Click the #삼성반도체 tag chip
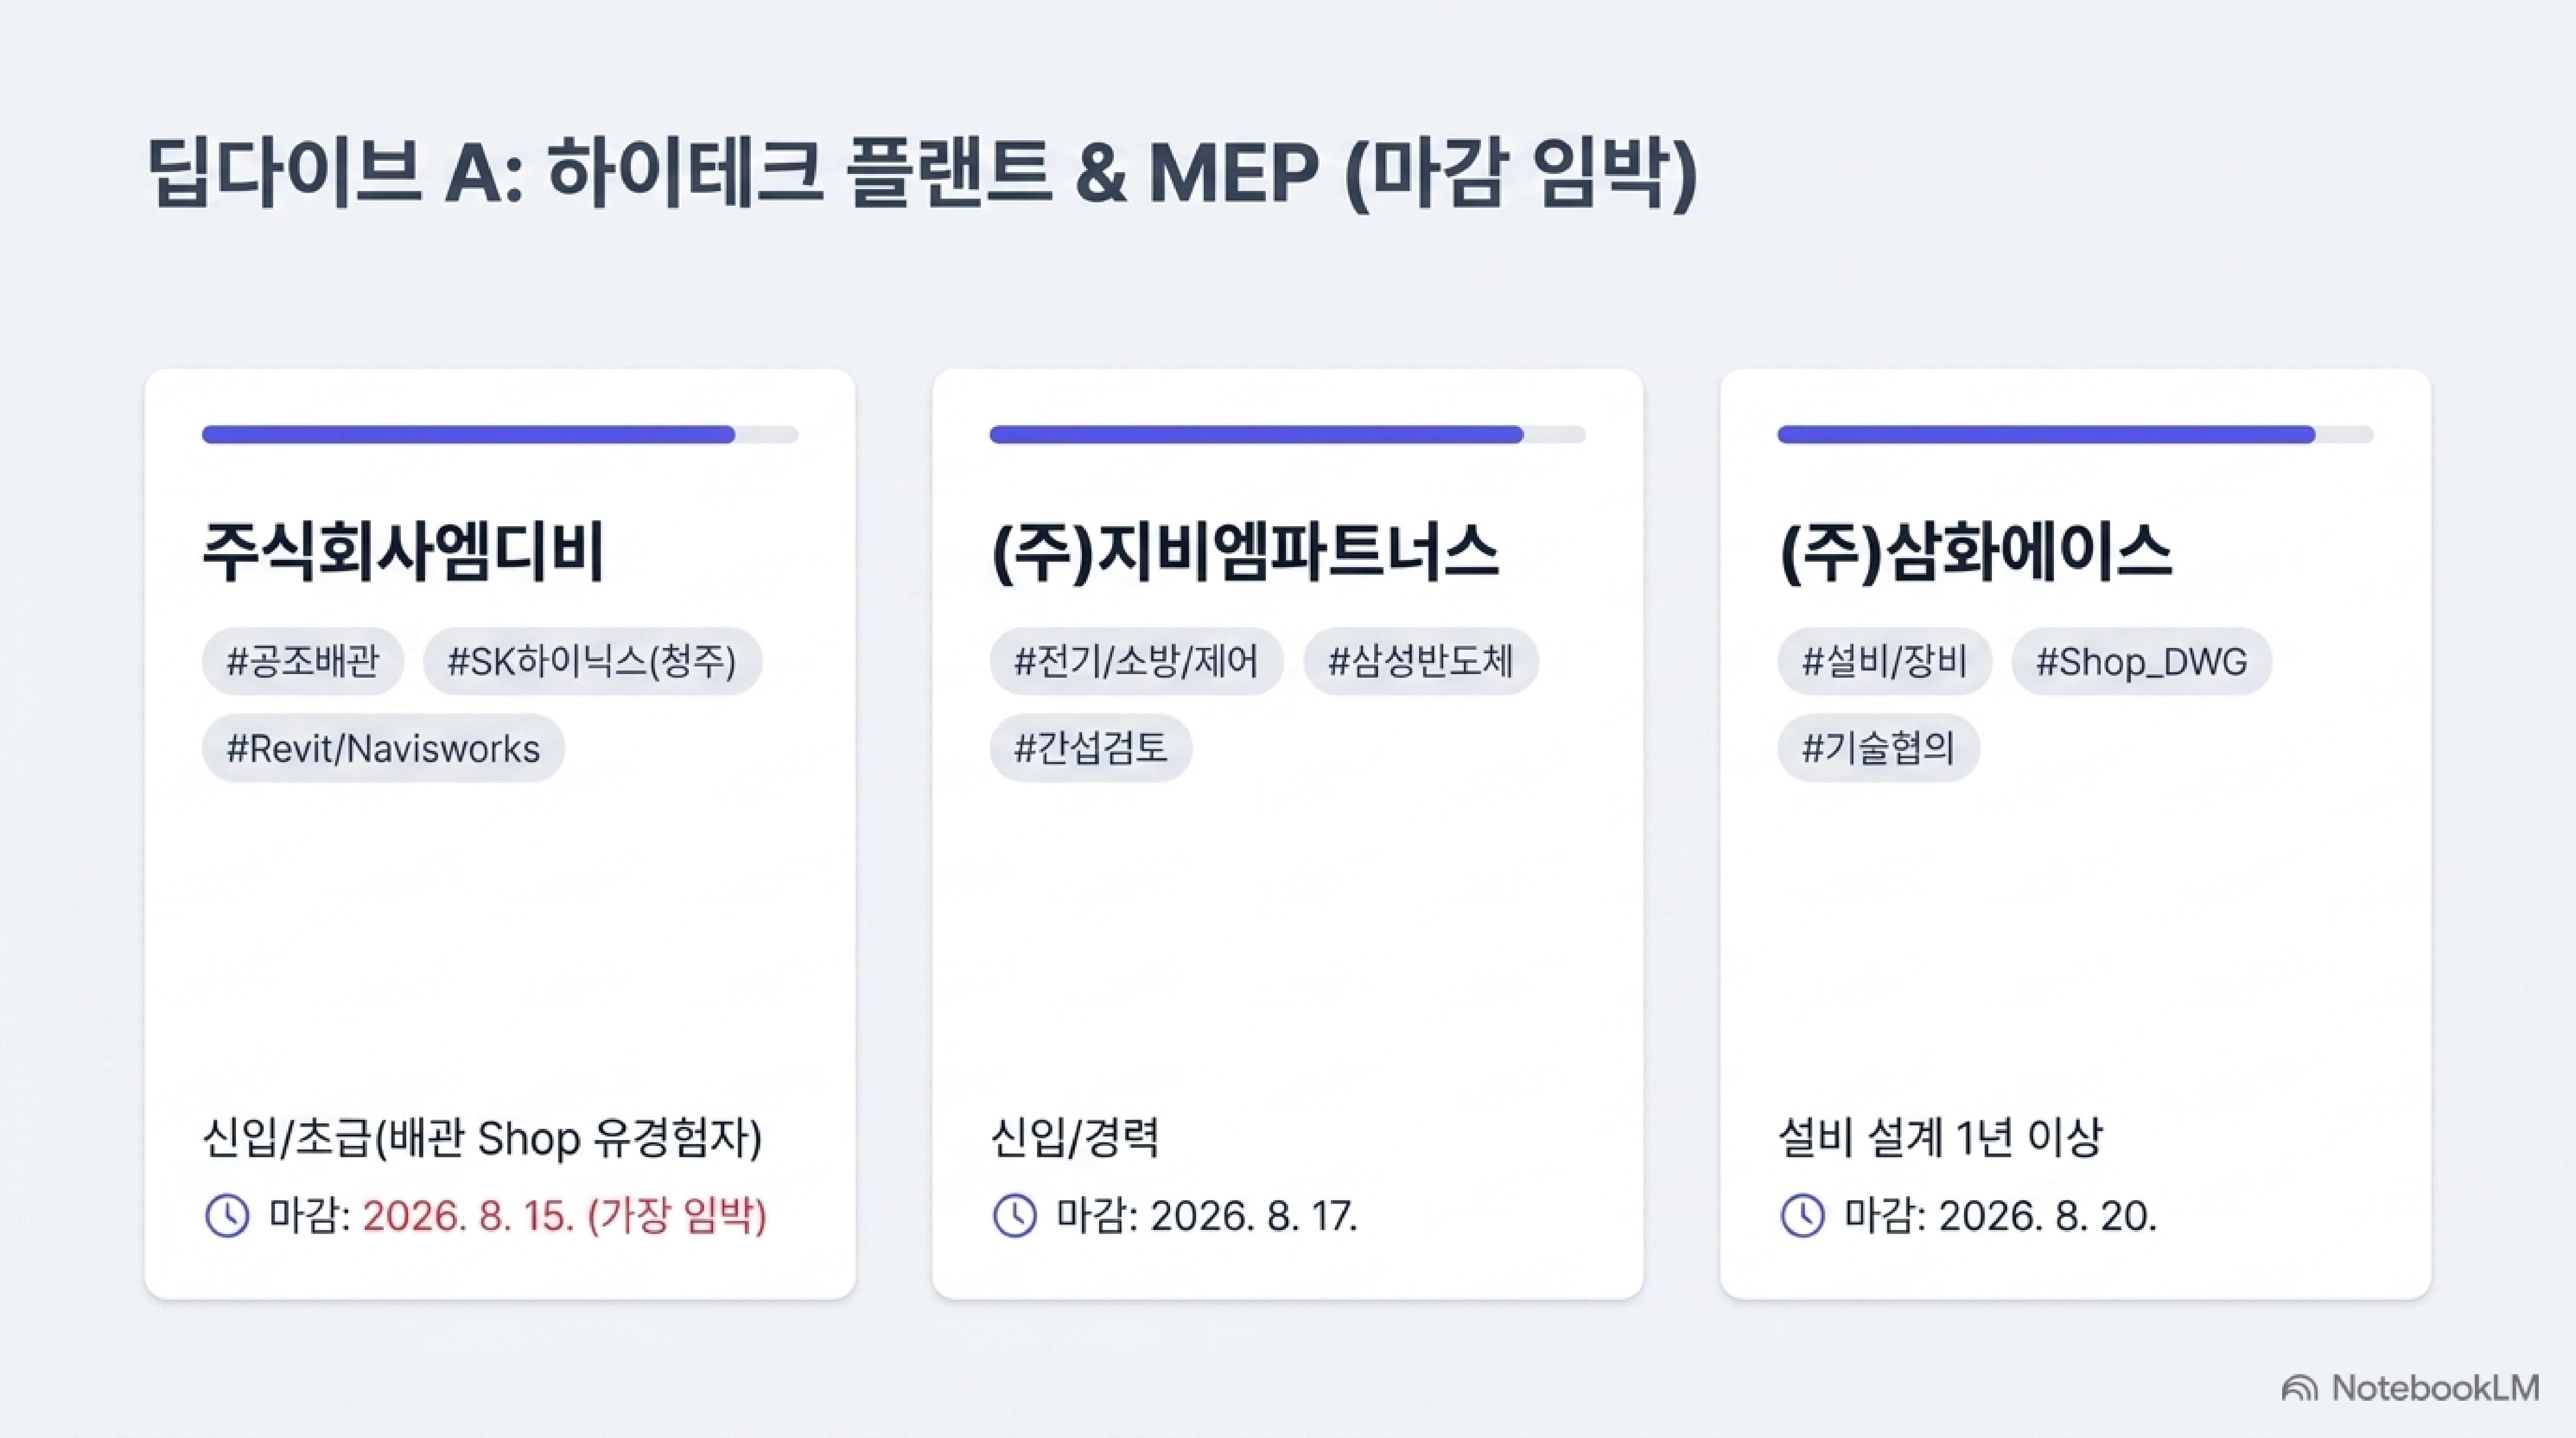The height and width of the screenshot is (1438, 2576). coord(1421,661)
